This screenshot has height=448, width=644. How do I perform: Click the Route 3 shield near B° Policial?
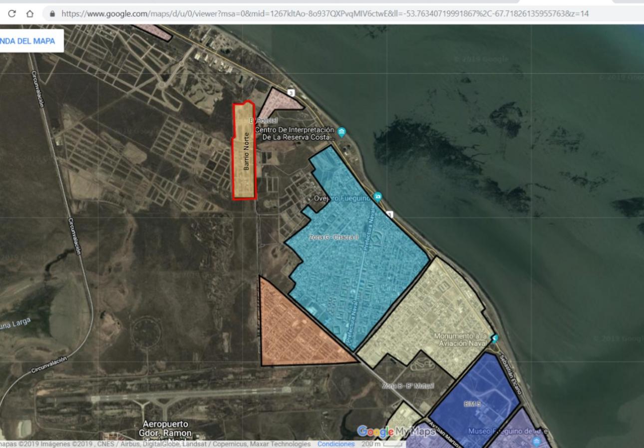[x=292, y=92]
